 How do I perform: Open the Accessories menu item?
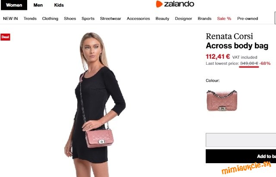(138, 19)
